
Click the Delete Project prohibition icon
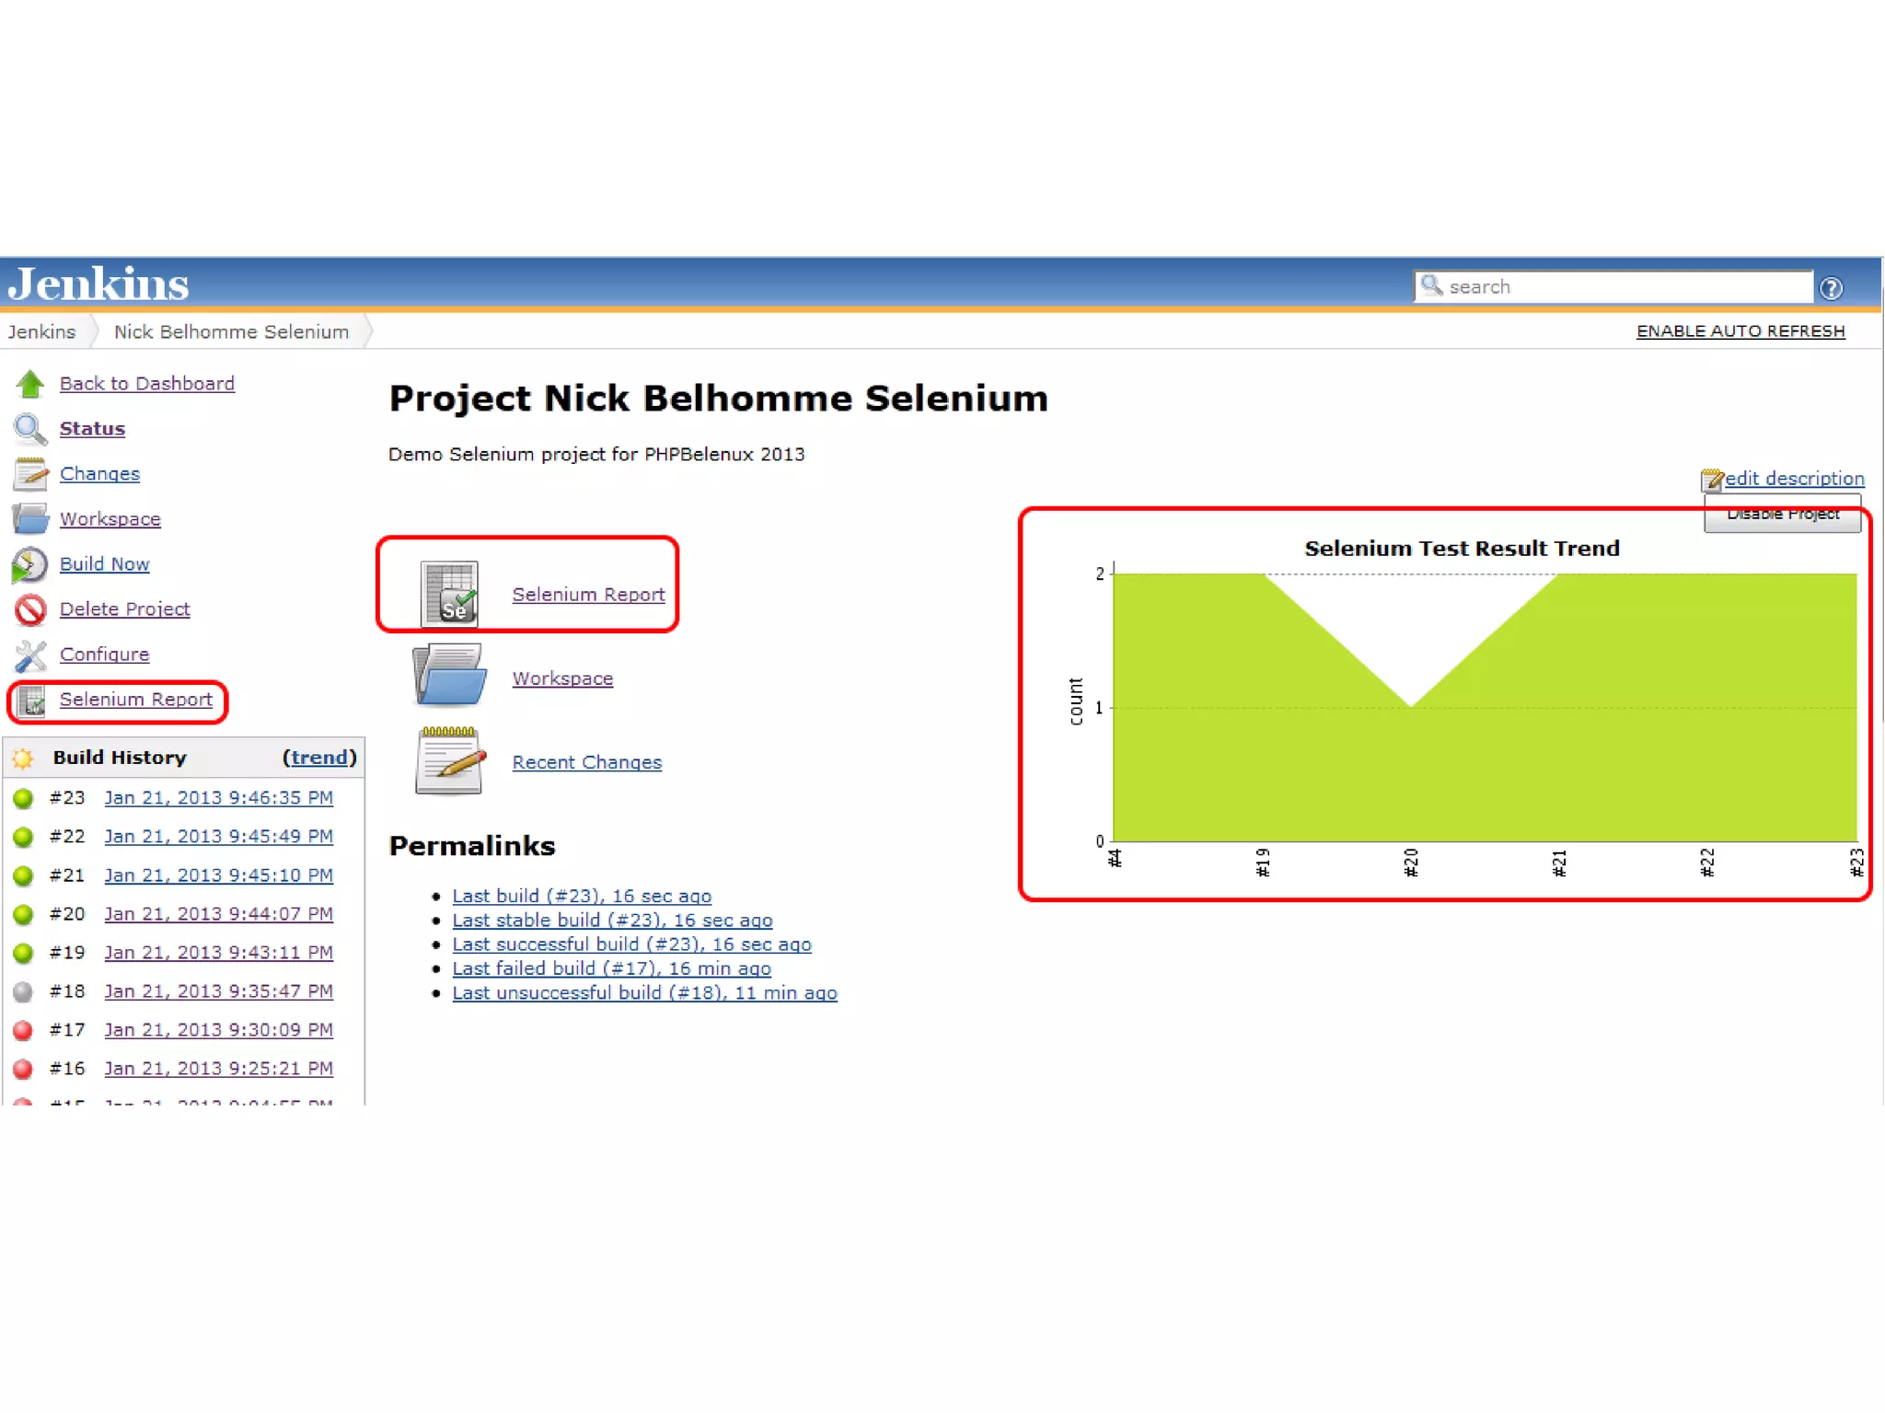[30, 609]
